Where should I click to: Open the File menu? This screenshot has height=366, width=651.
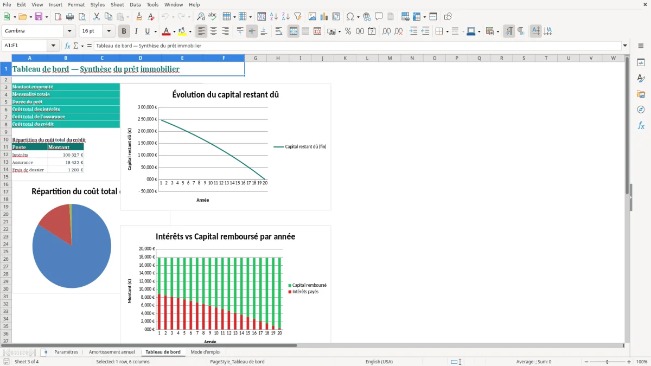coord(7,4)
